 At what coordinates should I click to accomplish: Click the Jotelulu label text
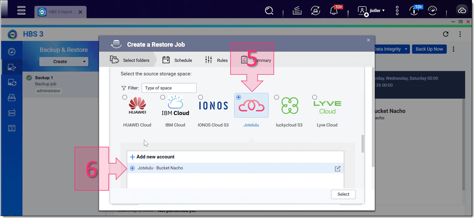(251, 125)
